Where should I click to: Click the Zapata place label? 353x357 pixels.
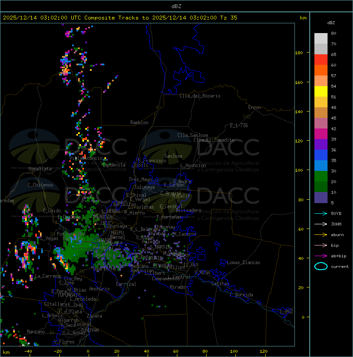click(x=94, y=316)
